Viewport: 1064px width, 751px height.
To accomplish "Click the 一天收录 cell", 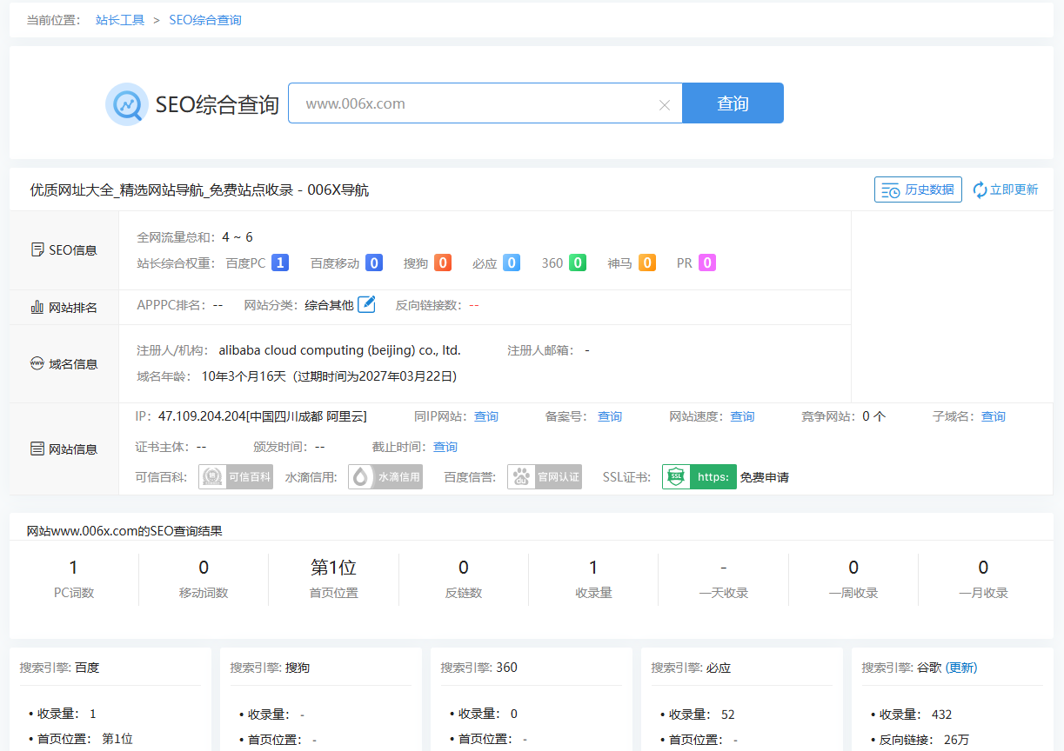I will [x=724, y=579].
